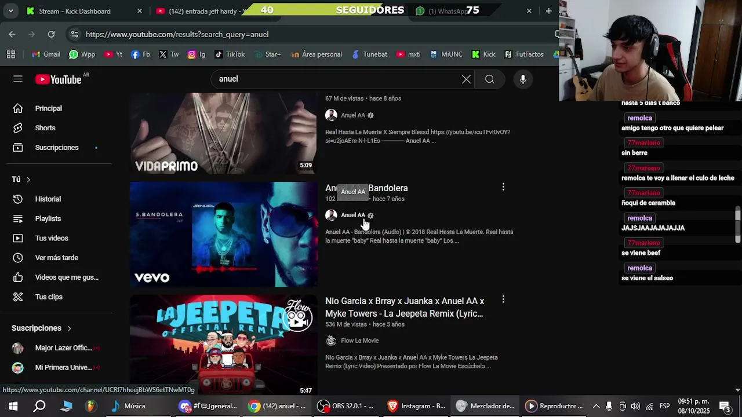The height and width of the screenshot is (417, 742).
Task: Open more options for the Bandolera video
Action: click(503, 186)
